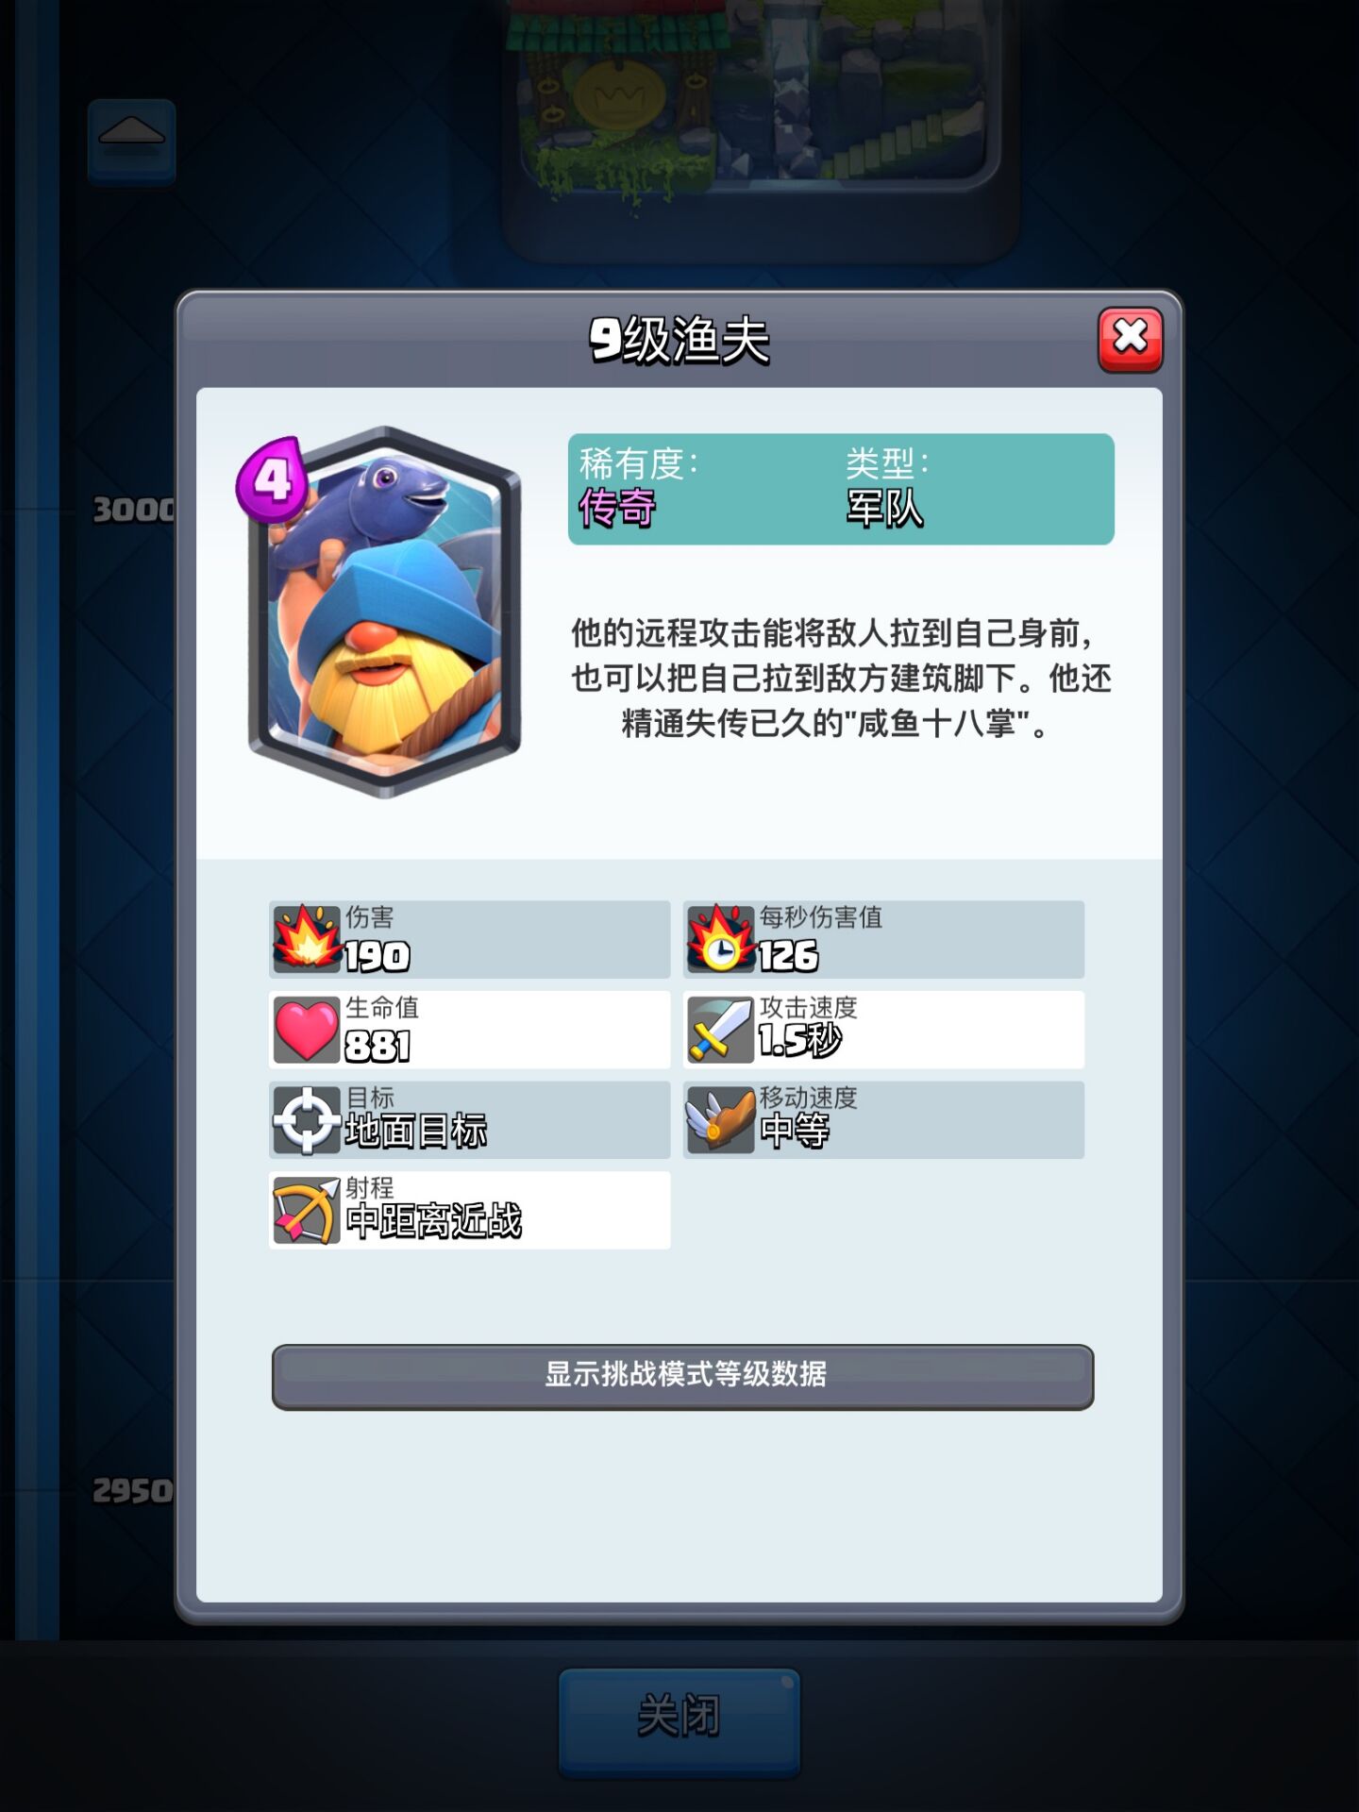Close the dialog with red X button
The height and width of the screenshot is (1812, 1359).
1130,339
